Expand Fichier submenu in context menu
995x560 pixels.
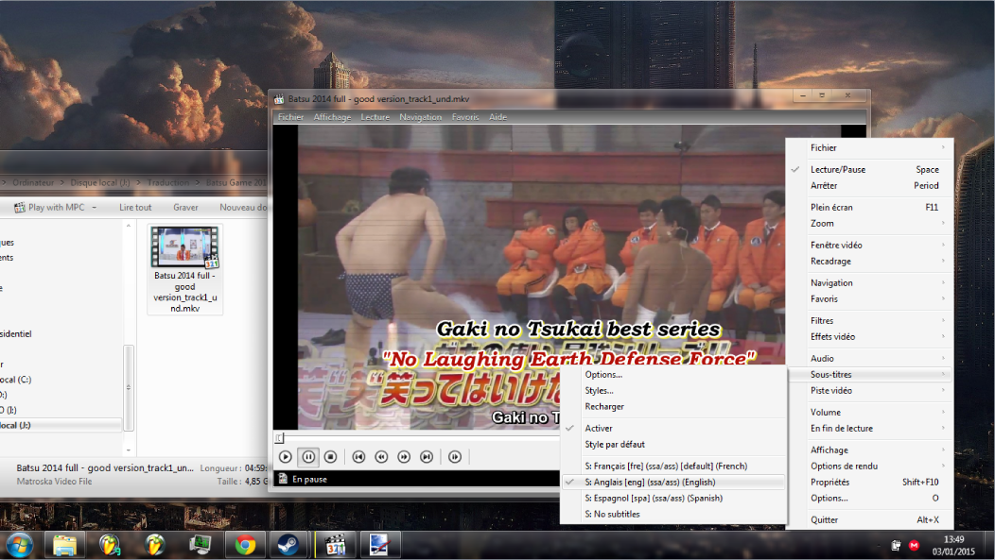[870, 147]
